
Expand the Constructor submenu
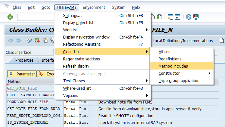click(x=182, y=73)
